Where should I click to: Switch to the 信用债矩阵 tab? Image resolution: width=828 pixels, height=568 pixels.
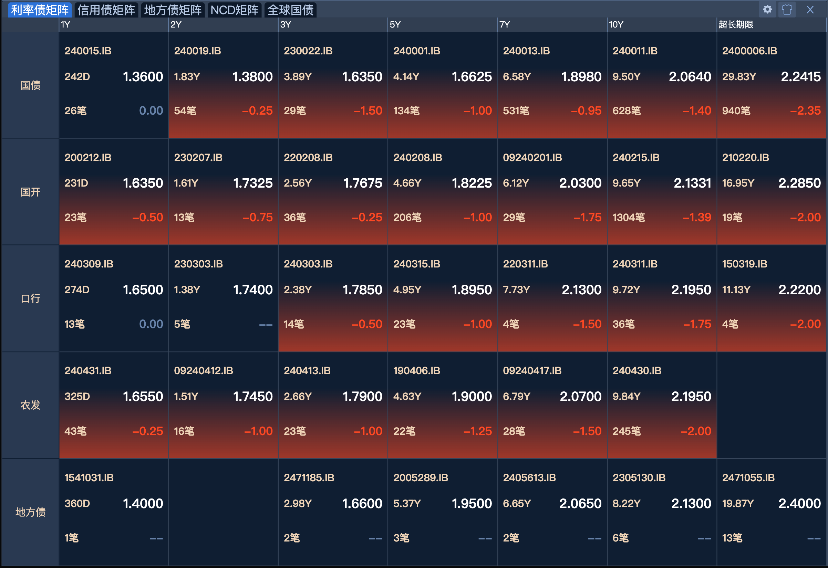106,10
